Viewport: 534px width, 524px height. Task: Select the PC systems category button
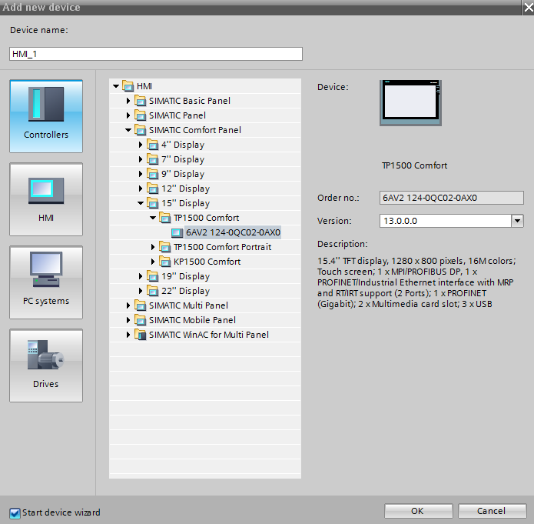46,282
